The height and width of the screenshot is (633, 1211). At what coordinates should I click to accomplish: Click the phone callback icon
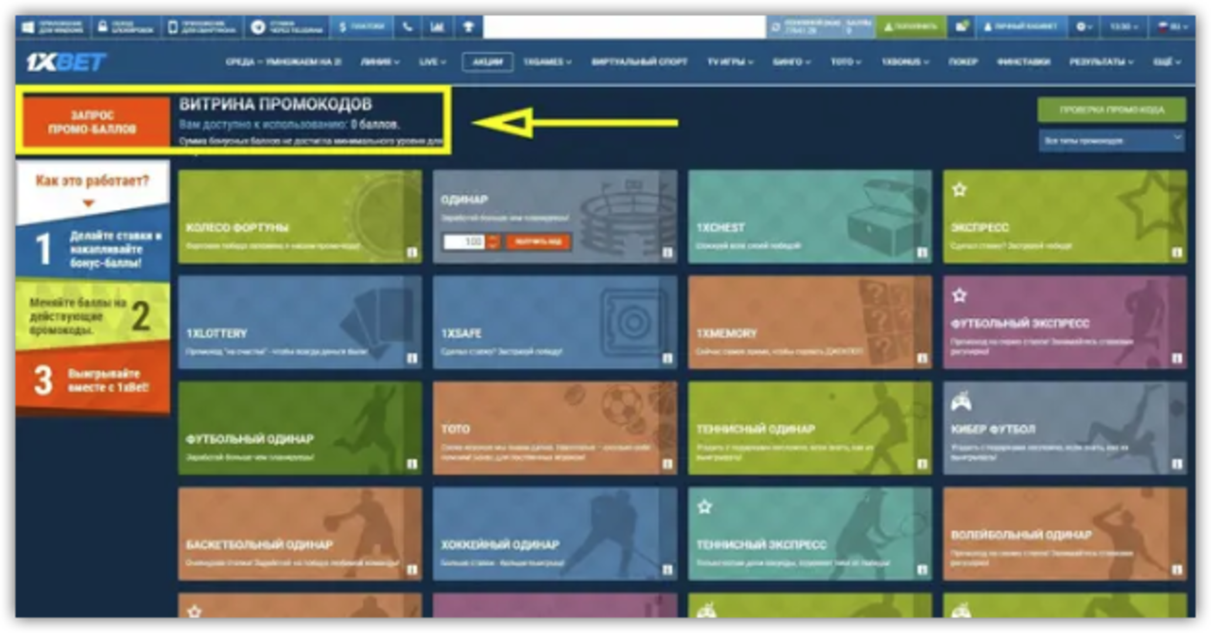[x=408, y=27]
